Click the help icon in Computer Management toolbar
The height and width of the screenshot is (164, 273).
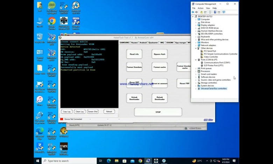(x=215, y=12)
